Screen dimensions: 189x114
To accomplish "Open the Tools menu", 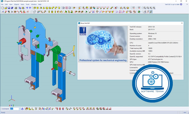I will pos(27,4).
